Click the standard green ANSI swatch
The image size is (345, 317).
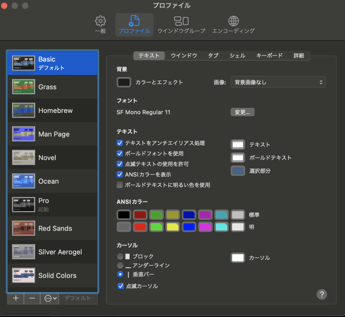(x=156, y=215)
